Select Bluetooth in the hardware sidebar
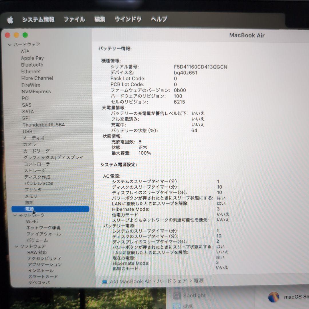This screenshot has width=309, height=309. (32, 65)
